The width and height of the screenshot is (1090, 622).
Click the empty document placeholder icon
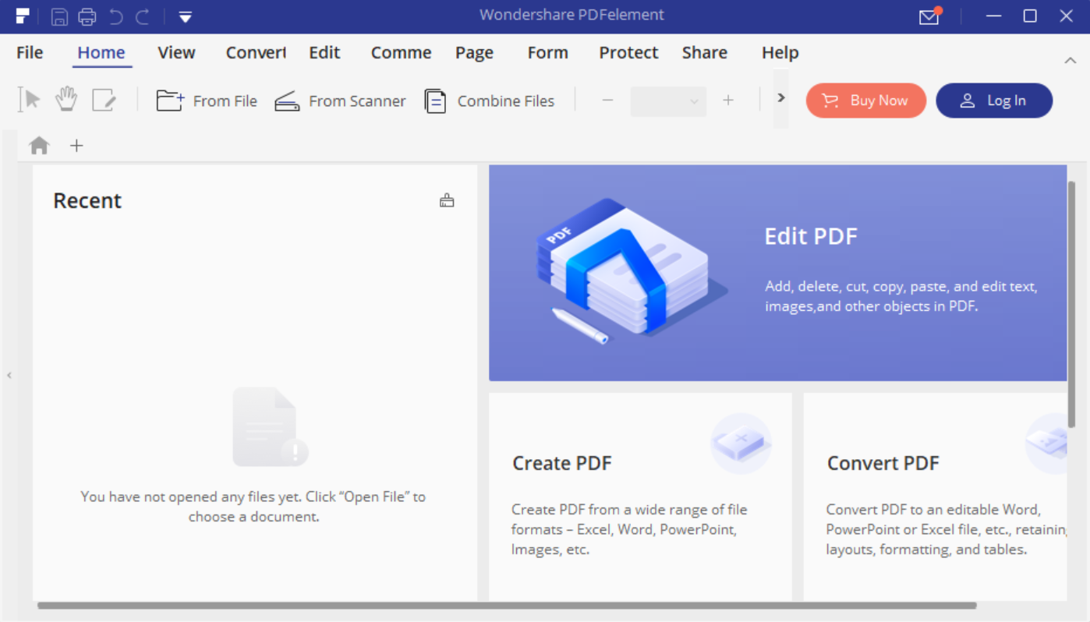click(x=271, y=426)
